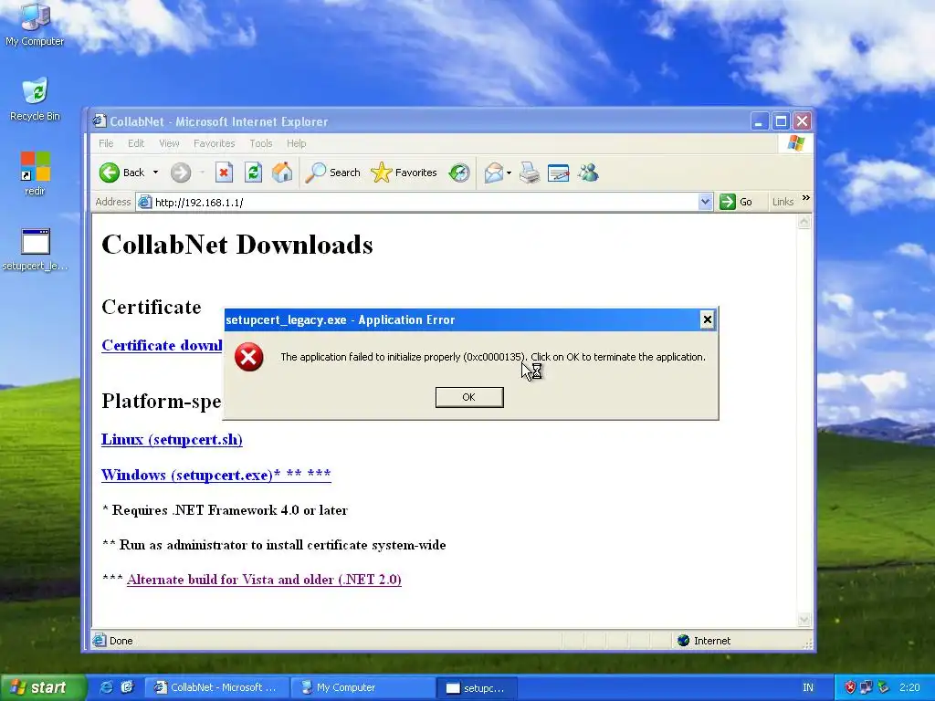The image size is (935, 701).
Task: Expand the Links toolbar chevron
Action: [806, 198]
